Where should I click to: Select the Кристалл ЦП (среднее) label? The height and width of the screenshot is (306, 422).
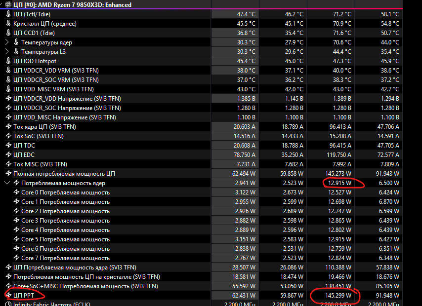45,24
